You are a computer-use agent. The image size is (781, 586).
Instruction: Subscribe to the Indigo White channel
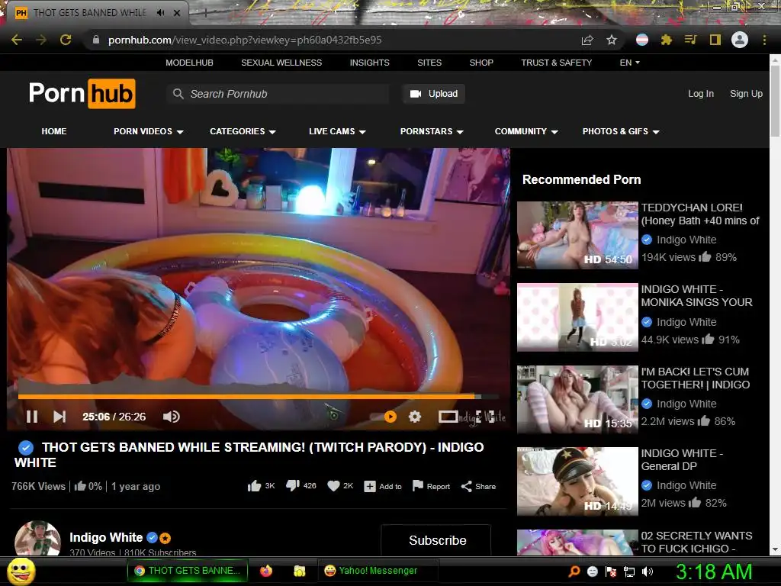pos(437,540)
